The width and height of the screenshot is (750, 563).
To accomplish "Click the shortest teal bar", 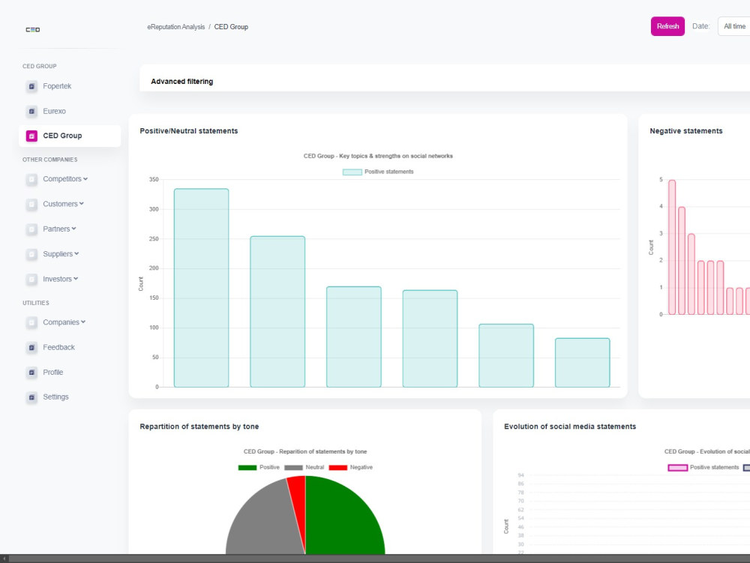I will click(583, 363).
